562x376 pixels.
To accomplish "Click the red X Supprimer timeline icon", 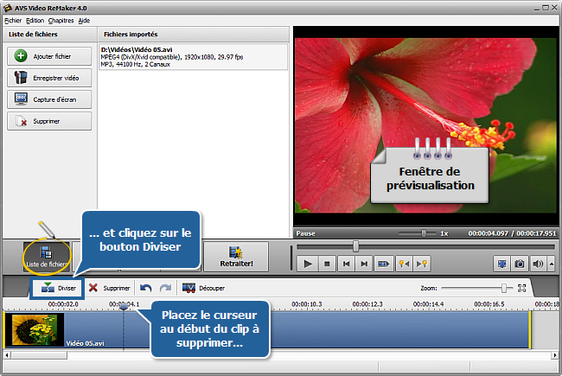I will (93, 288).
